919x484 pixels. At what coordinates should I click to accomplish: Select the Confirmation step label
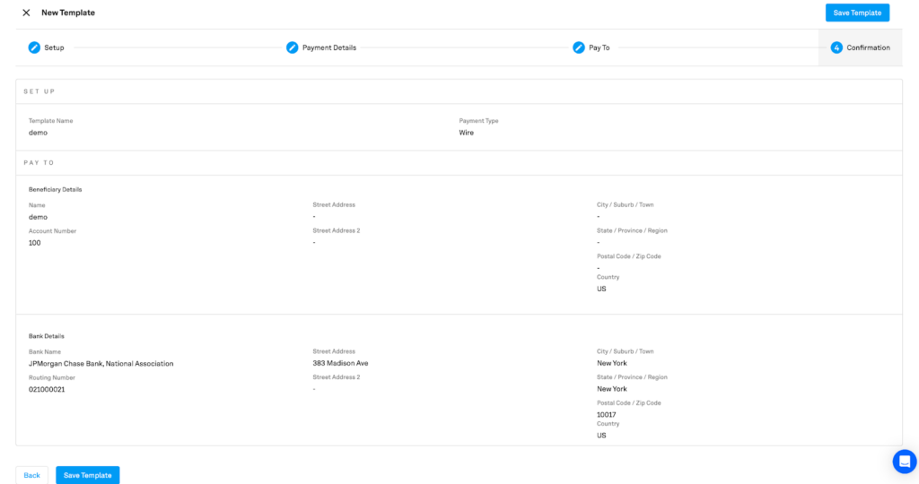868,48
